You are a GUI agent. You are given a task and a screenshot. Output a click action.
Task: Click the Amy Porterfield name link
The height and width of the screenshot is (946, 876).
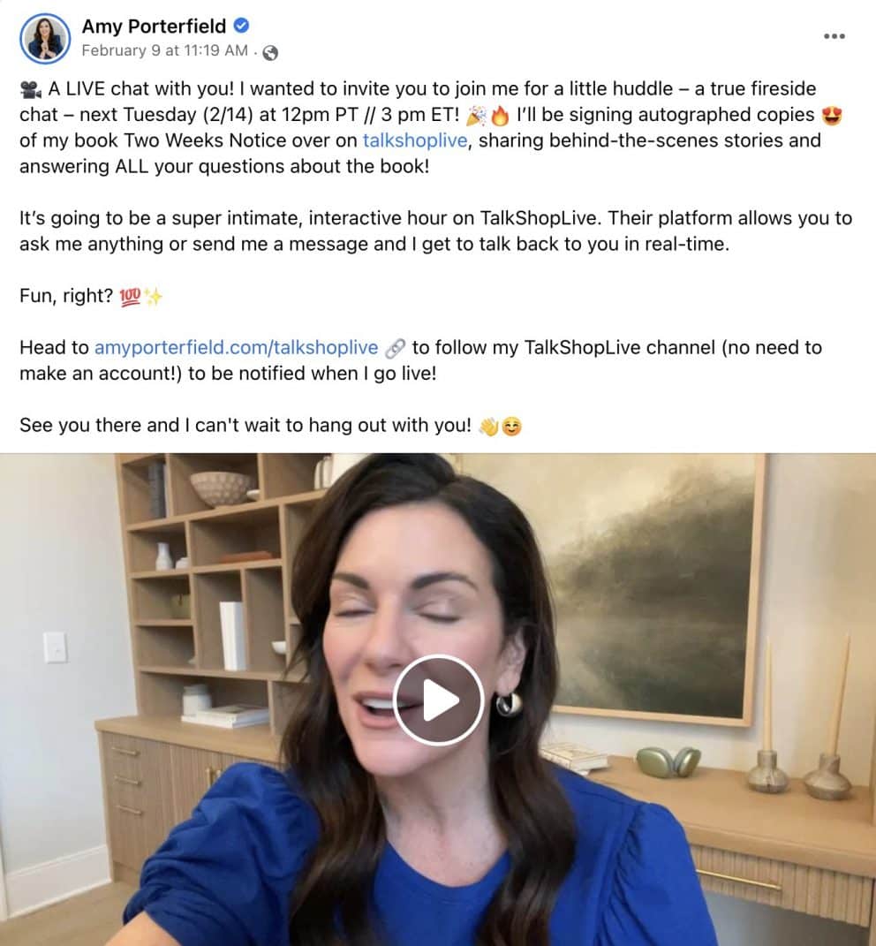tap(154, 26)
